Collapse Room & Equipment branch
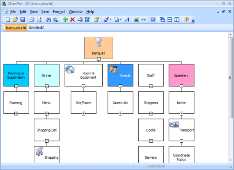Screen dimensions: 234x170 pyautogui.click(x=84, y=86)
